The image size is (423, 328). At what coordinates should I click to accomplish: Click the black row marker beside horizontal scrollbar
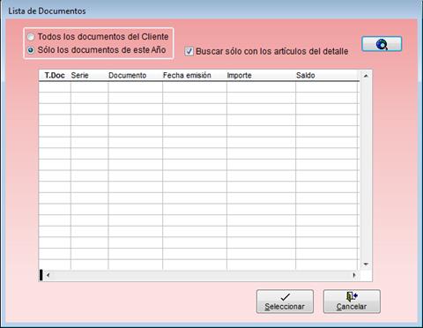point(41,275)
